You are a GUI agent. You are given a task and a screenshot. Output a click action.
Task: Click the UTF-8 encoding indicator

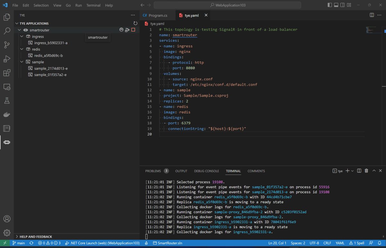[x=314, y=243]
